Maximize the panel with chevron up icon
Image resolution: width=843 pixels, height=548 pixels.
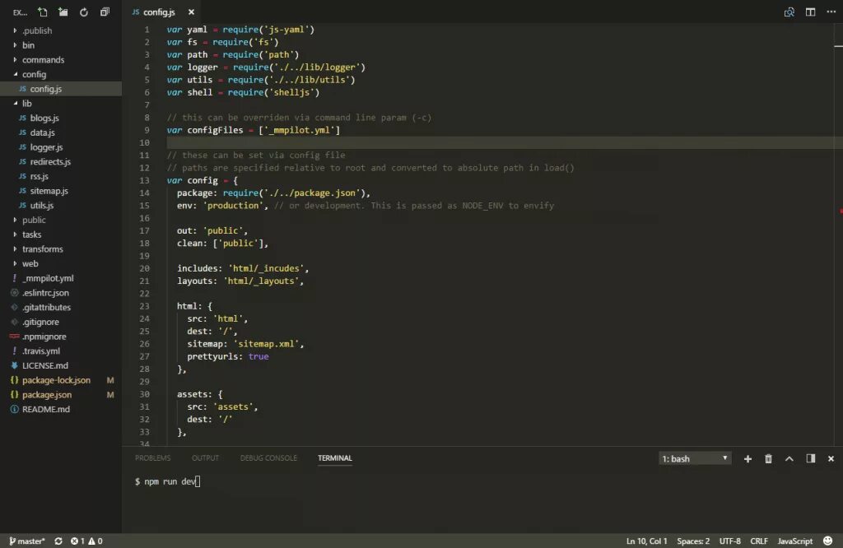(x=789, y=458)
